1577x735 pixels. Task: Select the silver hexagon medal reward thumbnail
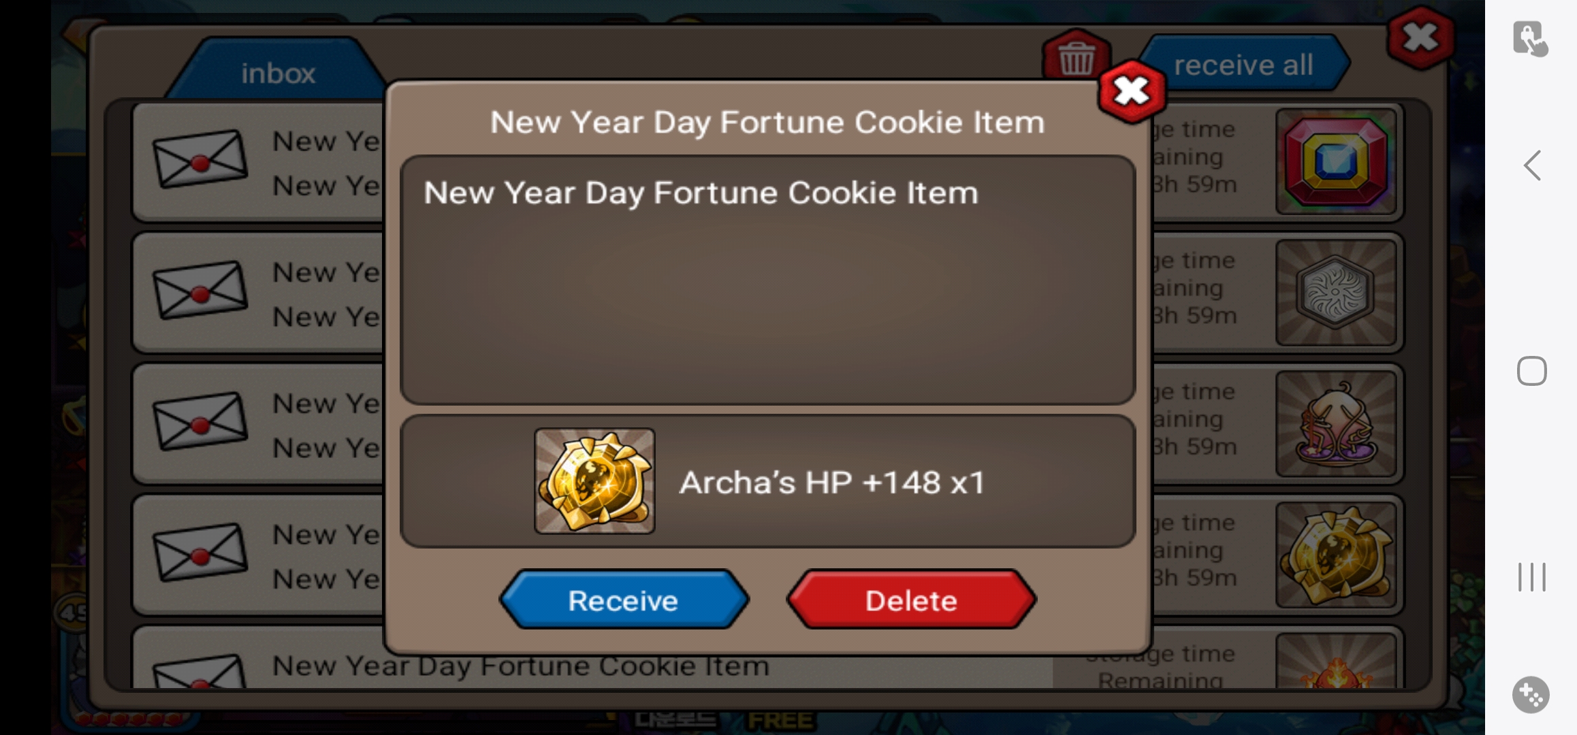tap(1336, 293)
